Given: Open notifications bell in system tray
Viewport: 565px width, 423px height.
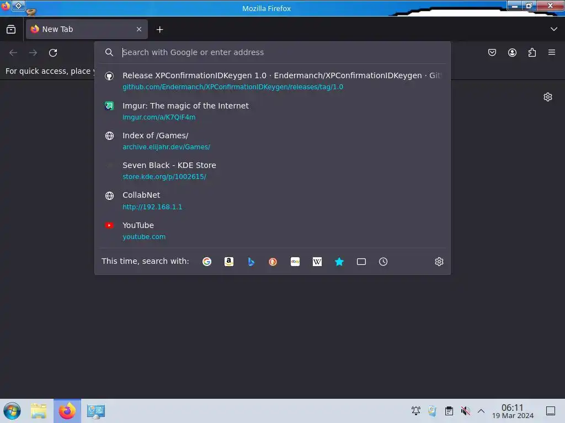Looking at the screenshot, I should pos(416,411).
